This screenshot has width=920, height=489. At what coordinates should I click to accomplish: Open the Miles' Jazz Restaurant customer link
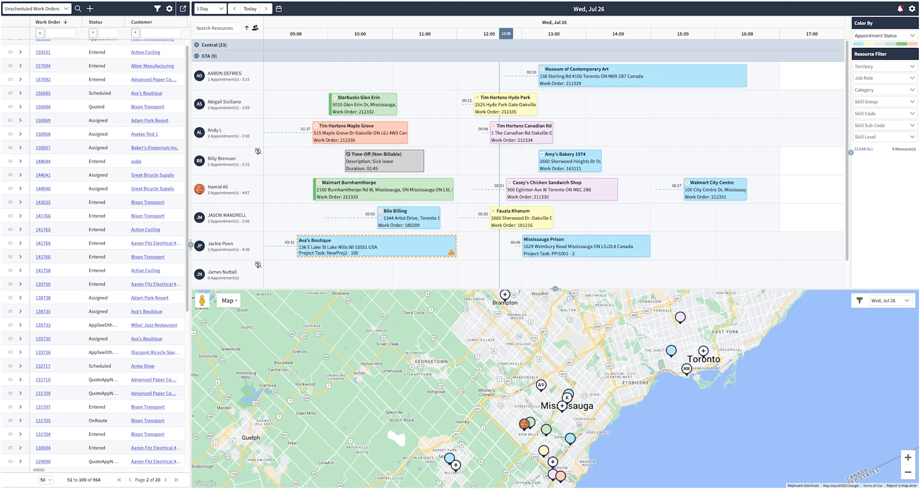pyautogui.click(x=154, y=325)
